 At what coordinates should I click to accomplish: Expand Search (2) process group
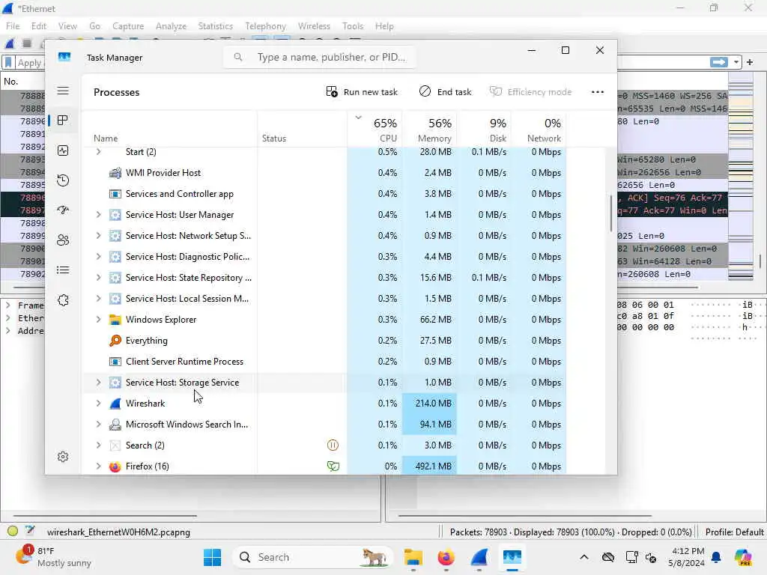98,445
